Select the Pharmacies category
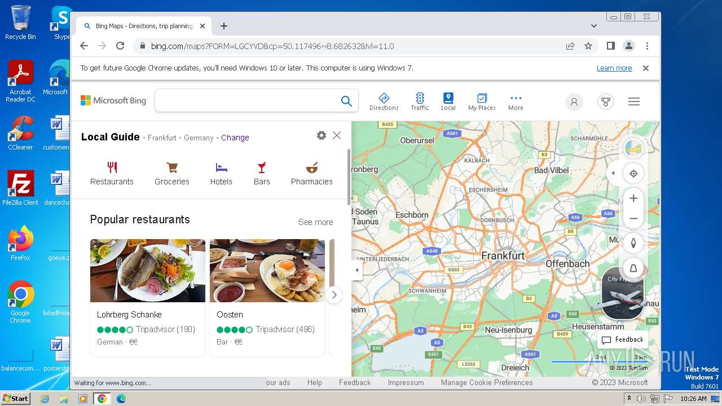Image resolution: width=722 pixels, height=406 pixels. [312, 174]
